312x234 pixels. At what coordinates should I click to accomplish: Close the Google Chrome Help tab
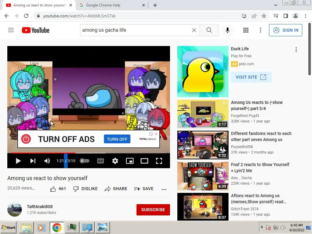[x=144, y=5]
